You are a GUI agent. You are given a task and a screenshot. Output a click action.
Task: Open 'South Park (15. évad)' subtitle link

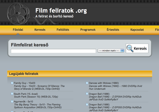26,94
